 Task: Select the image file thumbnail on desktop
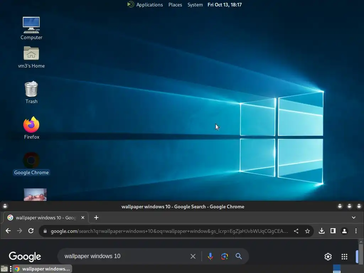point(35,194)
